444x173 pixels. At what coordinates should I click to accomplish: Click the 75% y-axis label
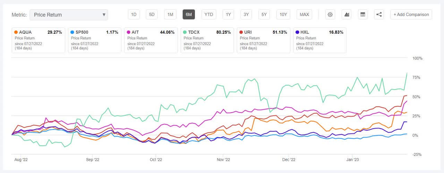pyautogui.click(x=416, y=77)
